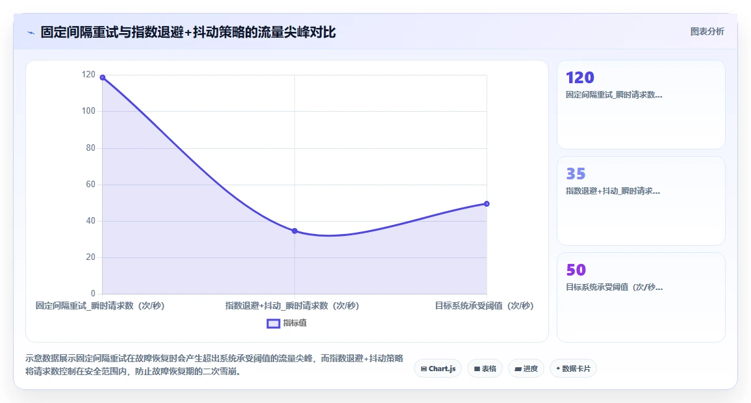
Task: Click the 目标系统承受阈值 x-axis label
Action: 484,305
